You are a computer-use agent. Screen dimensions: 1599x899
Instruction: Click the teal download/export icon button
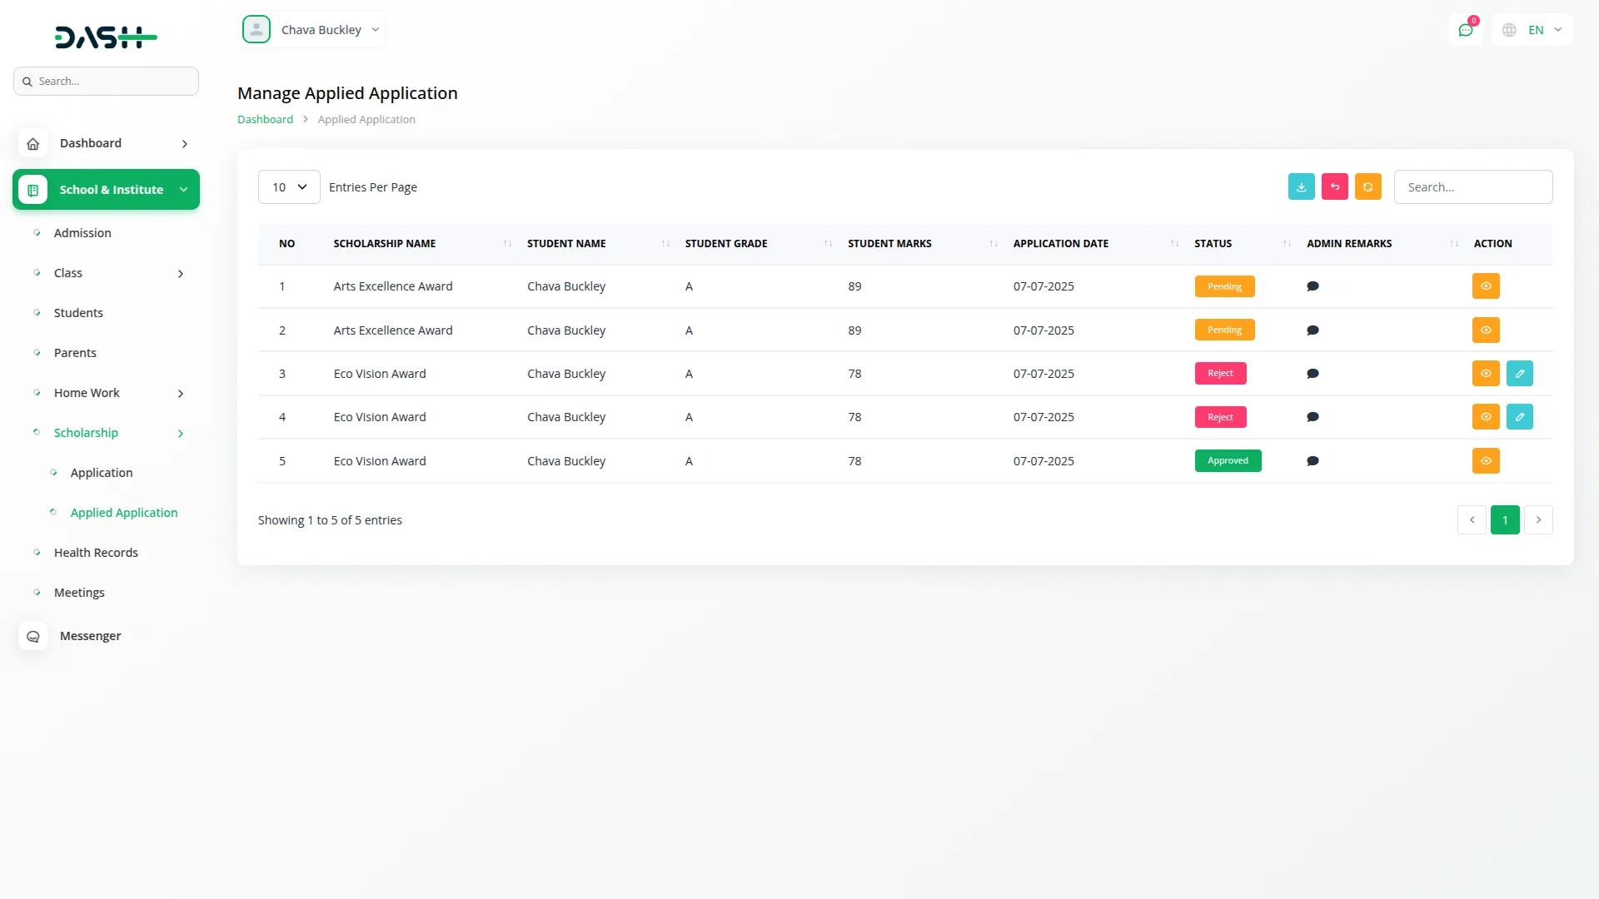1301,186
